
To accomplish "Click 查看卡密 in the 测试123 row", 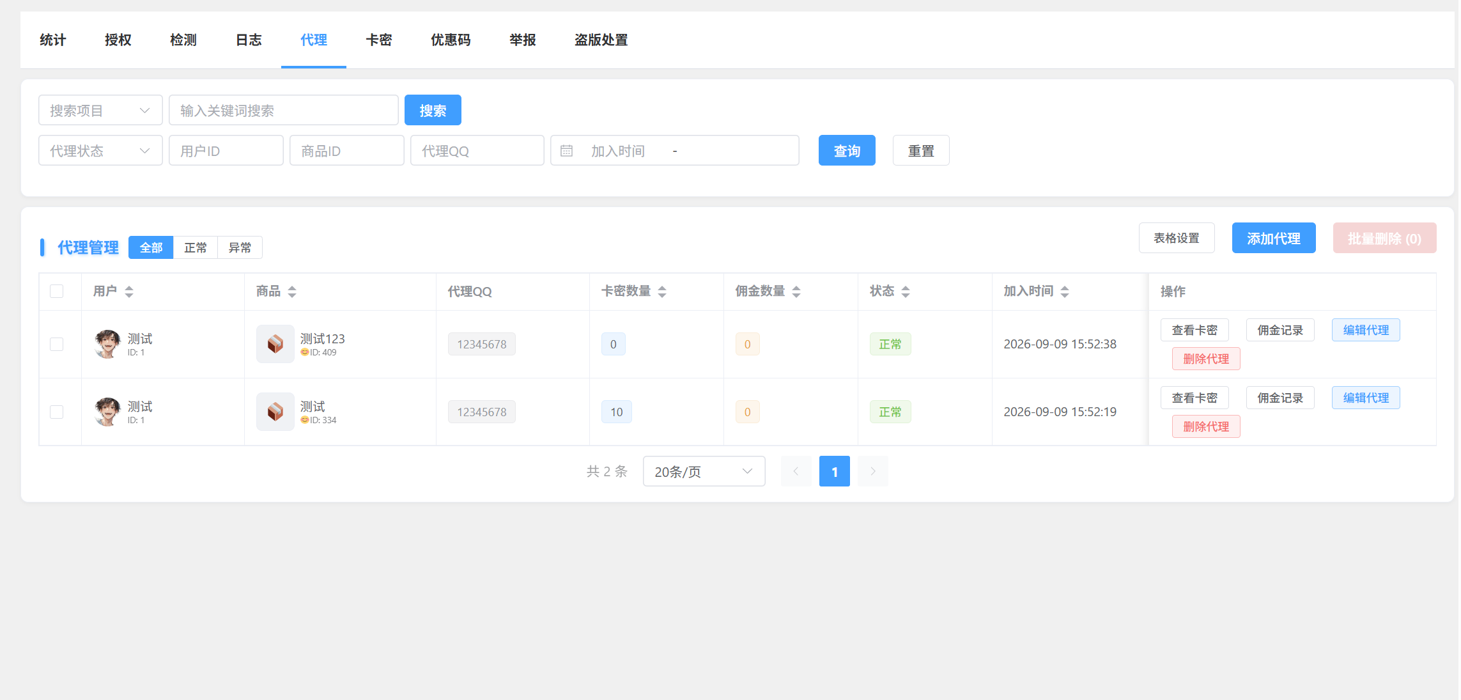I will click(x=1194, y=330).
